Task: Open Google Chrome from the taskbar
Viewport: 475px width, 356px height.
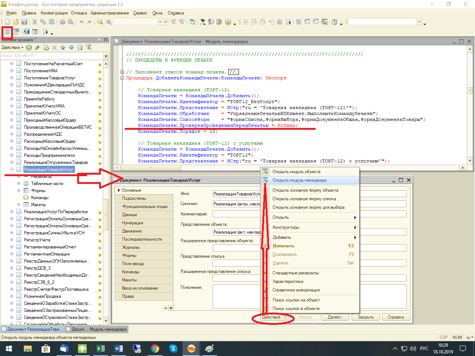Action: point(155,349)
